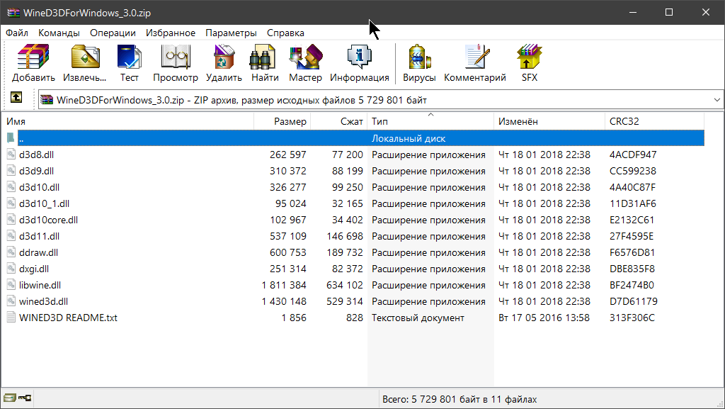Click the CRC32 value 313F306C

(x=632, y=318)
